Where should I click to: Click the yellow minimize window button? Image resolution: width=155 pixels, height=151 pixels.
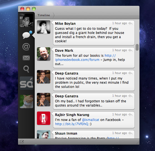click(x=28, y=9)
